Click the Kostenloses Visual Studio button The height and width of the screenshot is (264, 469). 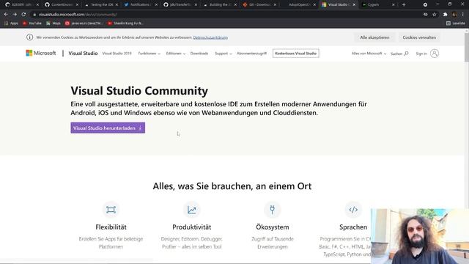point(296,54)
